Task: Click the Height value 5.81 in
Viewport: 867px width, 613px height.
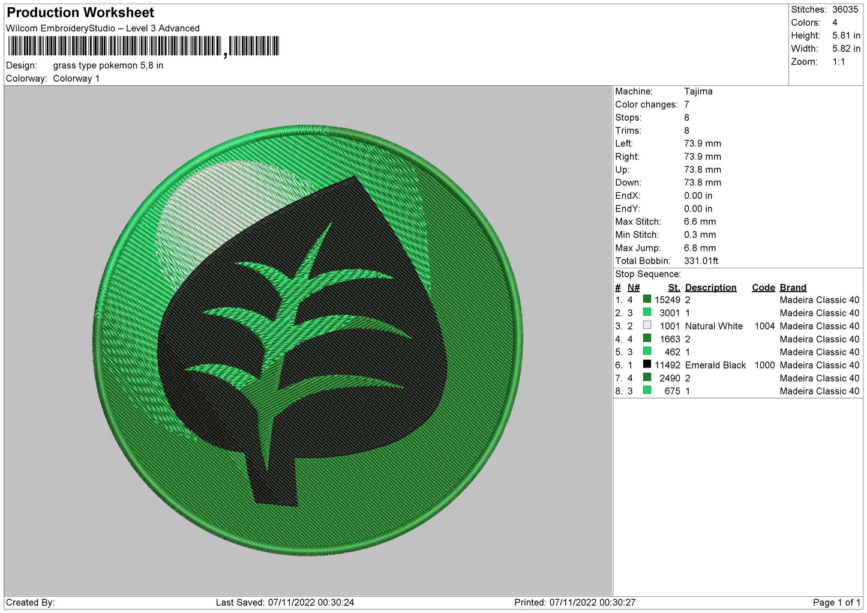Action: click(x=846, y=35)
